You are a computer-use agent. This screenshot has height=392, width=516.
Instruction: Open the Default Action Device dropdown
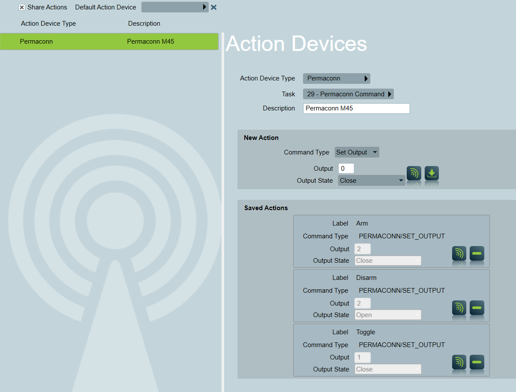[175, 7]
